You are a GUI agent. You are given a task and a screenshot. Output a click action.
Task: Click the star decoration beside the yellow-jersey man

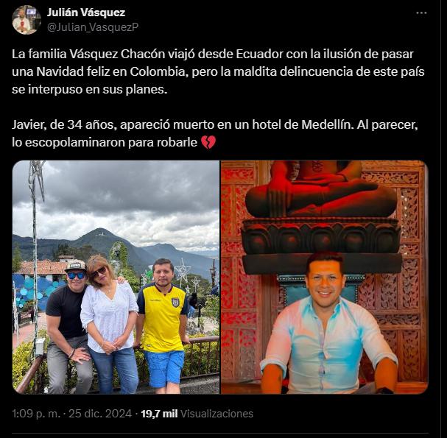pyautogui.click(x=183, y=270)
